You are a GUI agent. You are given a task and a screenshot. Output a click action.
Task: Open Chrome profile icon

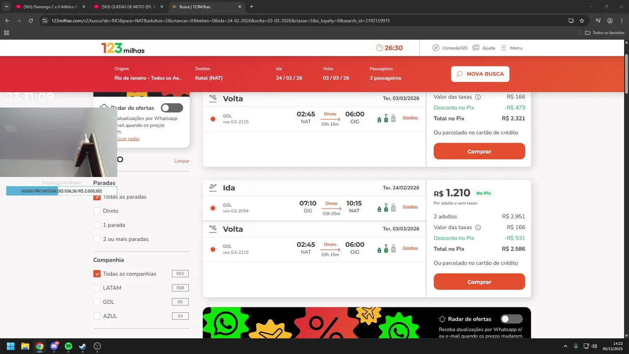click(x=610, y=21)
